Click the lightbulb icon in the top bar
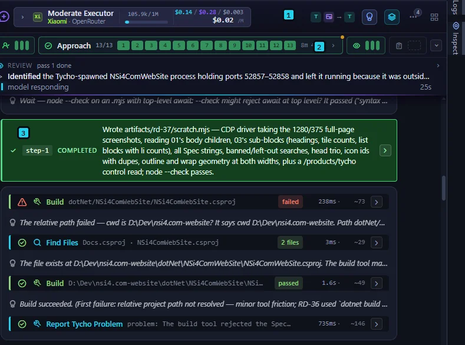 (369, 17)
